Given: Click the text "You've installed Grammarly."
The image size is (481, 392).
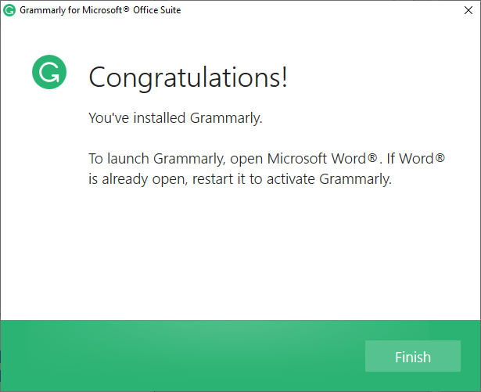Looking at the screenshot, I should click(x=175, y=118).
